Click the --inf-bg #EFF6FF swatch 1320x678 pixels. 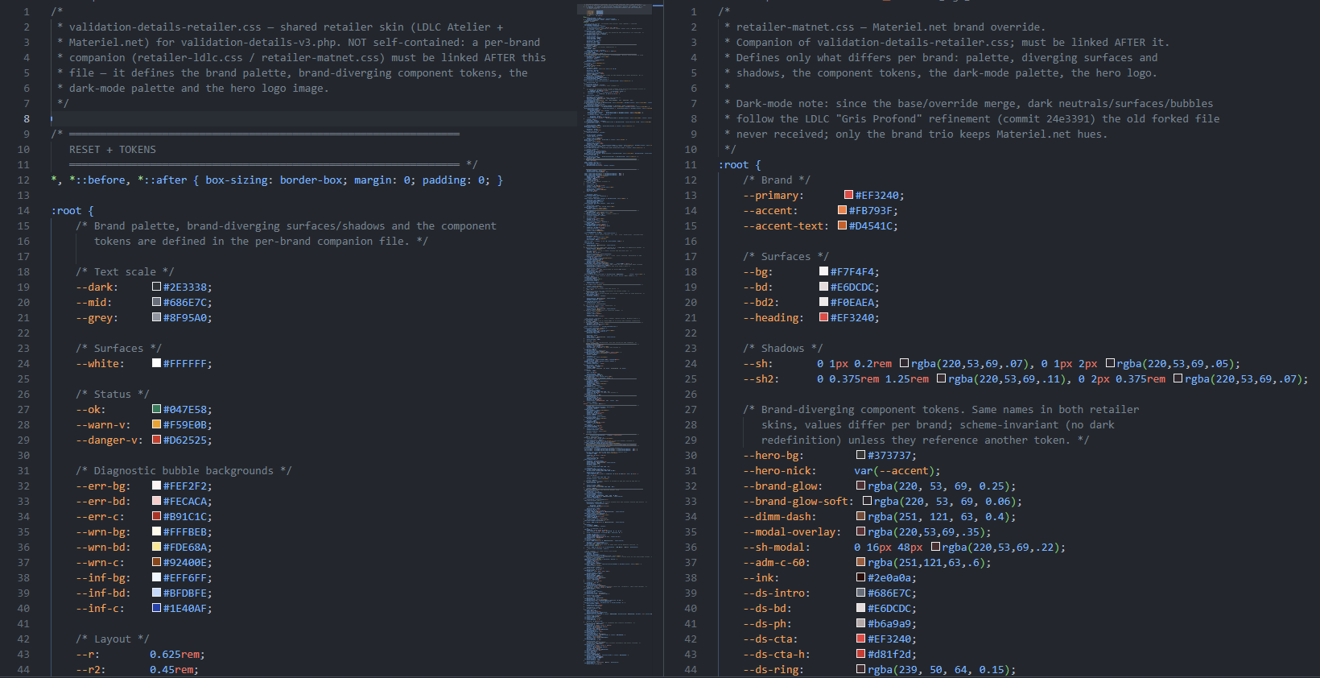(156, 577)
